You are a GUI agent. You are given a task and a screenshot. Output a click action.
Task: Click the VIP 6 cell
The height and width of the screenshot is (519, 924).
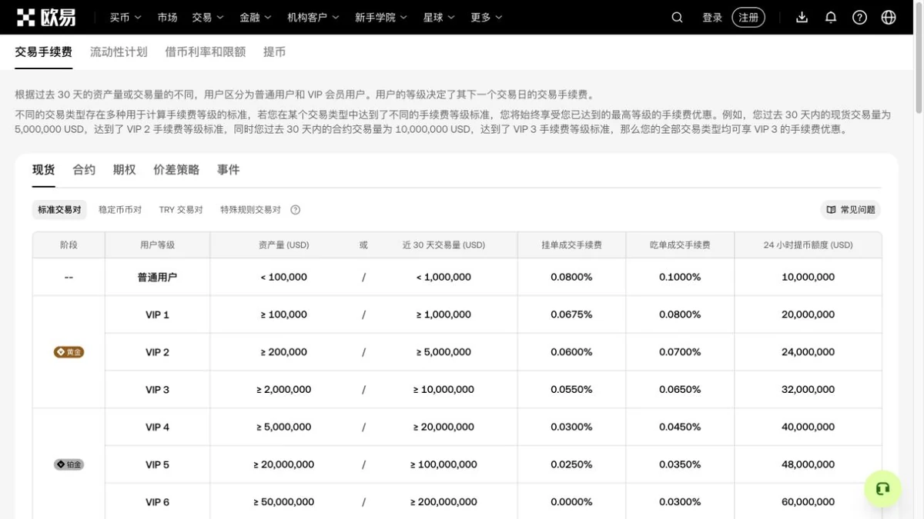pos(157,502)
